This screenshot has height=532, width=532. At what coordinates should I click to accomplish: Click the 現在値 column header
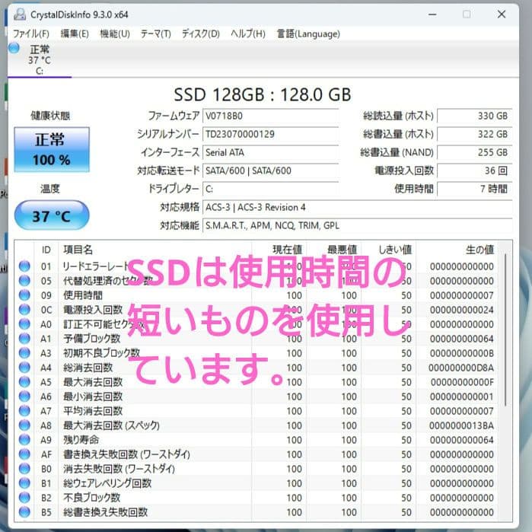click(x=279, y=250)
